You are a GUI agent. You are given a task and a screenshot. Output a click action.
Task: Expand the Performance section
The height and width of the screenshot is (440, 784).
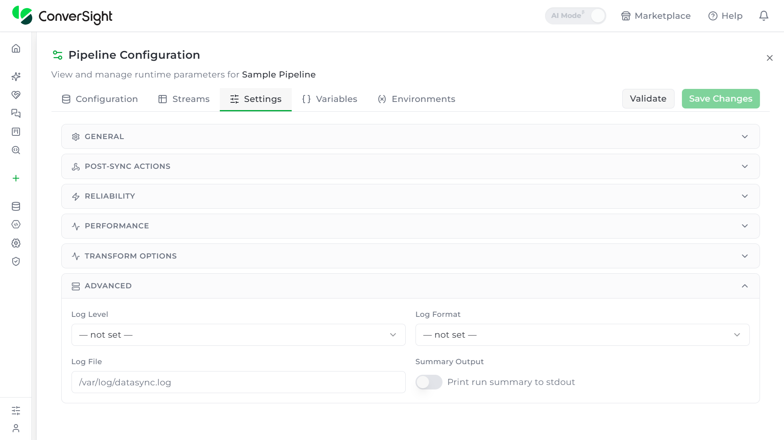(410, 226)
